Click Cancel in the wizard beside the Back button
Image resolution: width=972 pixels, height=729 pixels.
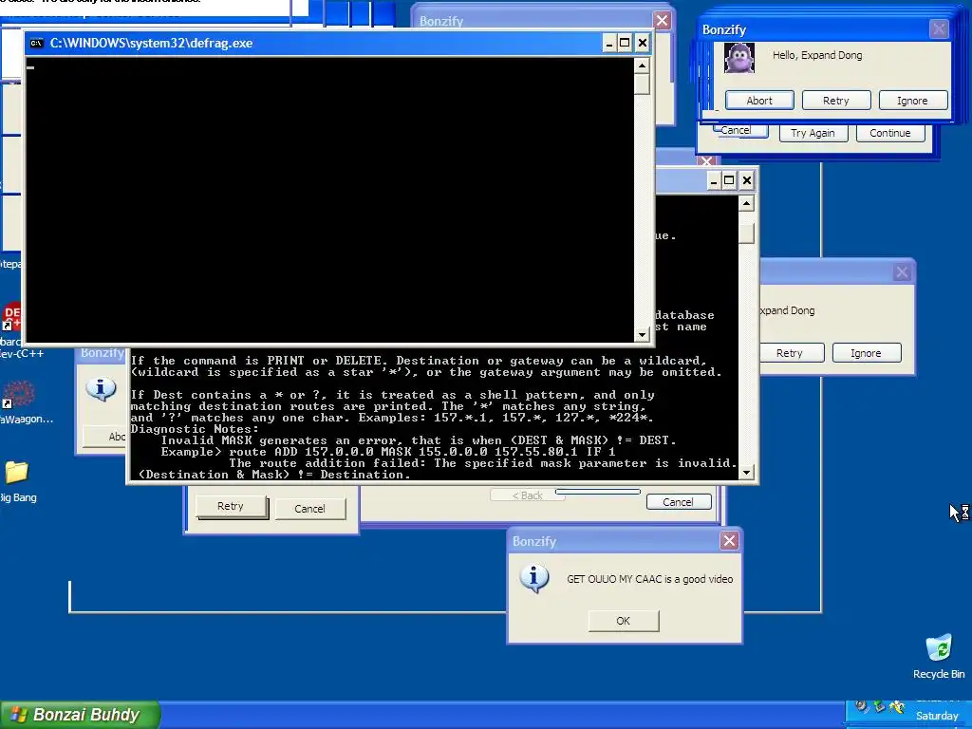point(678,501)
